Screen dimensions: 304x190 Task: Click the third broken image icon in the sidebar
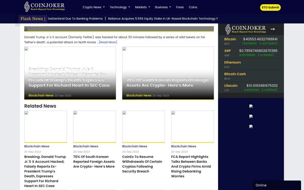251,127
